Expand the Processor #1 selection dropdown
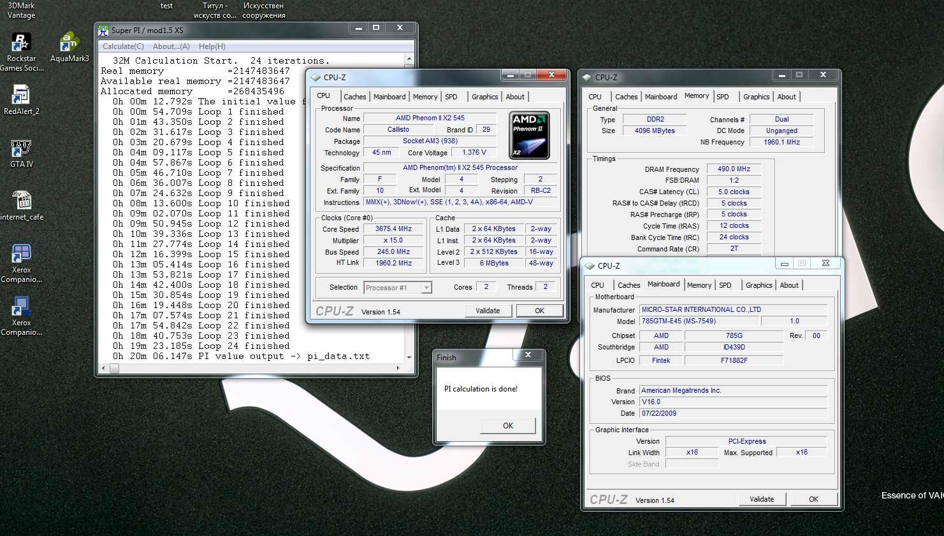The image size is (944, 536). tap(426, 288)
